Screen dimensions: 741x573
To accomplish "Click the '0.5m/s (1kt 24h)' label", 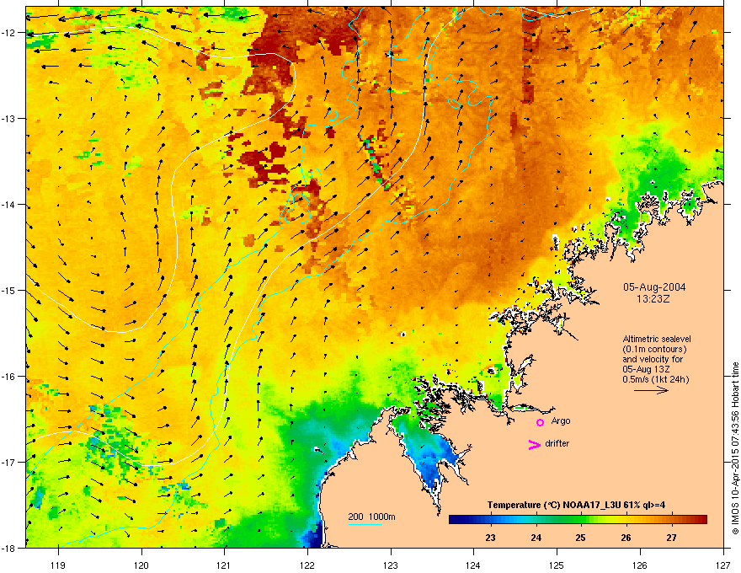I will pyautogui.click(x=656, y=379).
